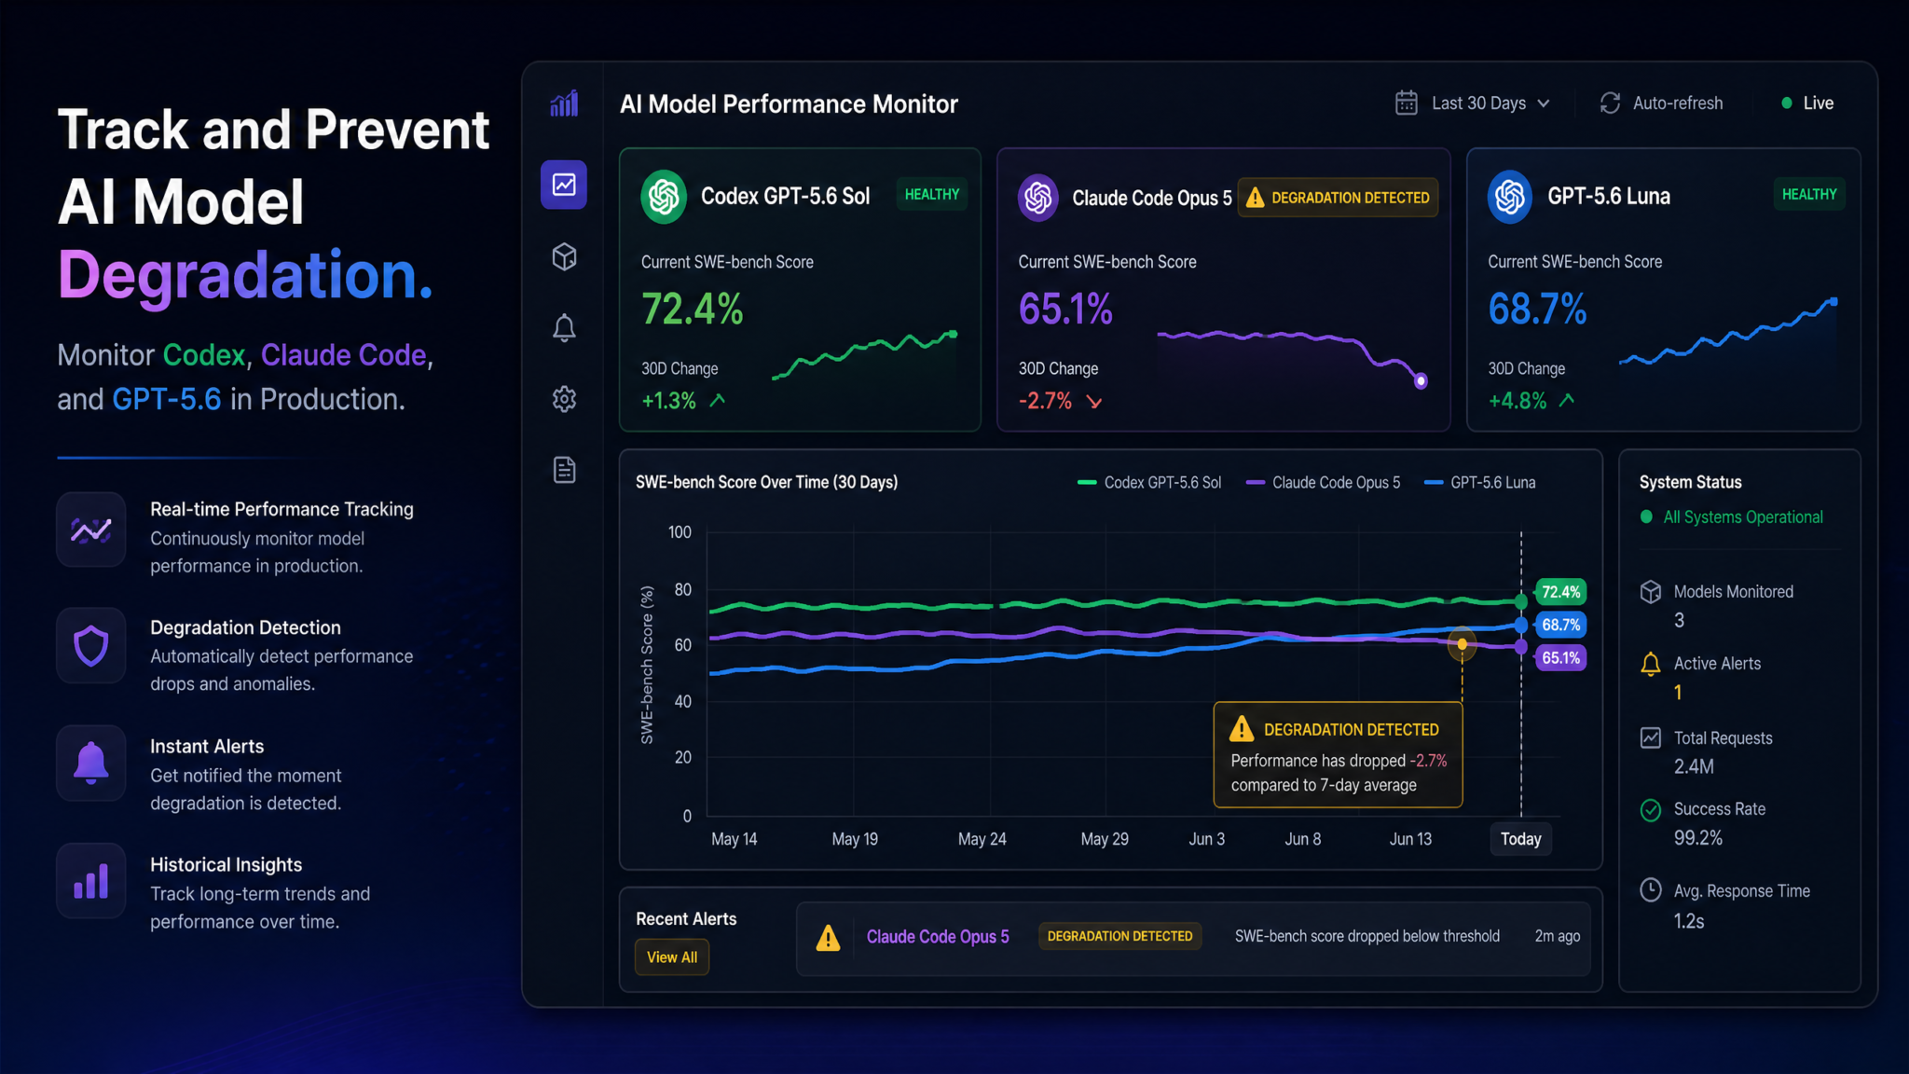Screen dimensions: 1909x1074
Task: Click the bar chart logo icon
Action: click(x=564, y=103)
